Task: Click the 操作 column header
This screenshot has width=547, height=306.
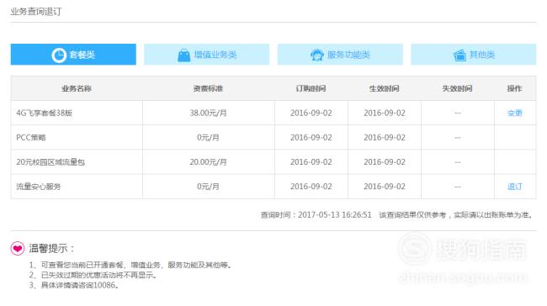Action: coord(515,88)
